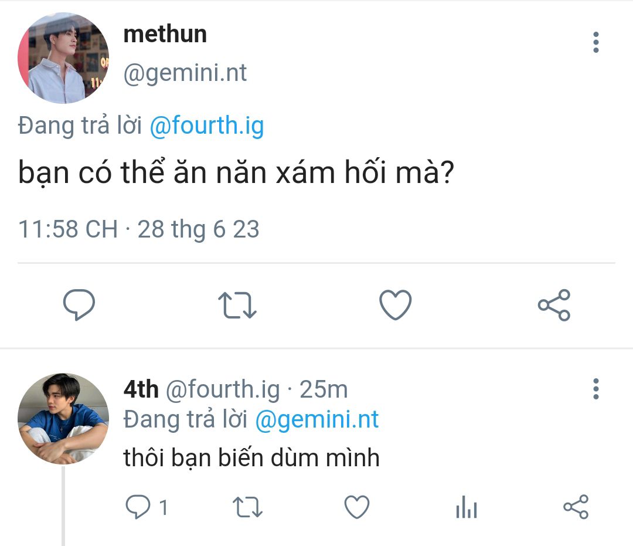Open @fourth.ig mention link in main tweet
The width and height of the screenshot is (633, 546).
tap(207, 126)
